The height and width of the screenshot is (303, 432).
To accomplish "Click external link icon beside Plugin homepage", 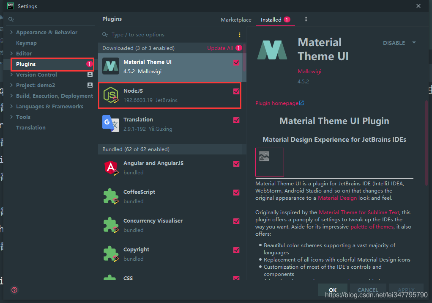I will pyautogui.click(x=301, y=103).
